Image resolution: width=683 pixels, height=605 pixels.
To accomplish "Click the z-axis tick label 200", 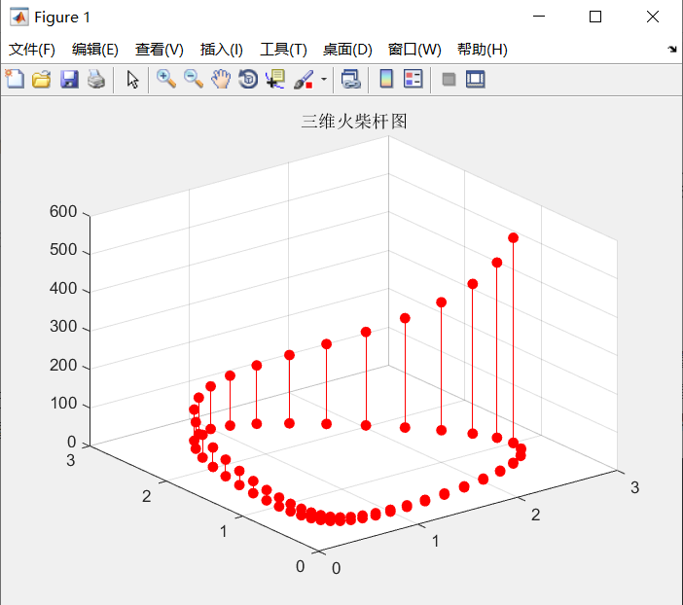I will [x=63, y=365].
